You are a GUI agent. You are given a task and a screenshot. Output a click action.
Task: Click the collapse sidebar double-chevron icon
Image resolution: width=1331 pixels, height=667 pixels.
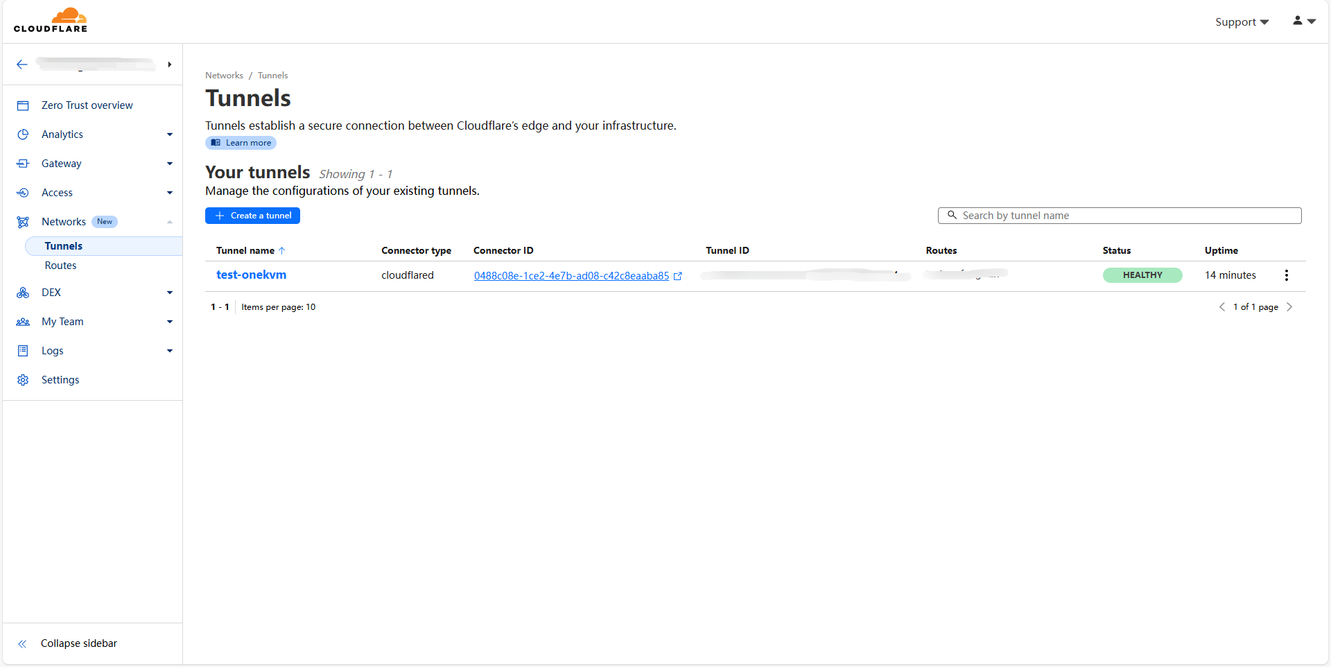click(x=22, y=643)
